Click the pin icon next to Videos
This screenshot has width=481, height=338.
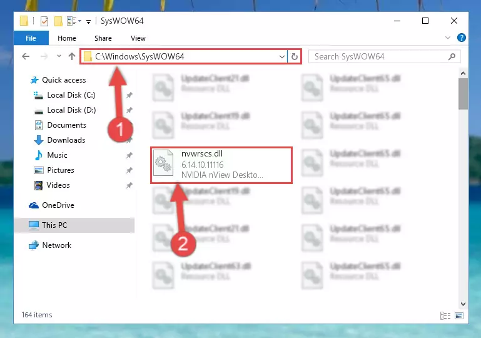(129, 185)
